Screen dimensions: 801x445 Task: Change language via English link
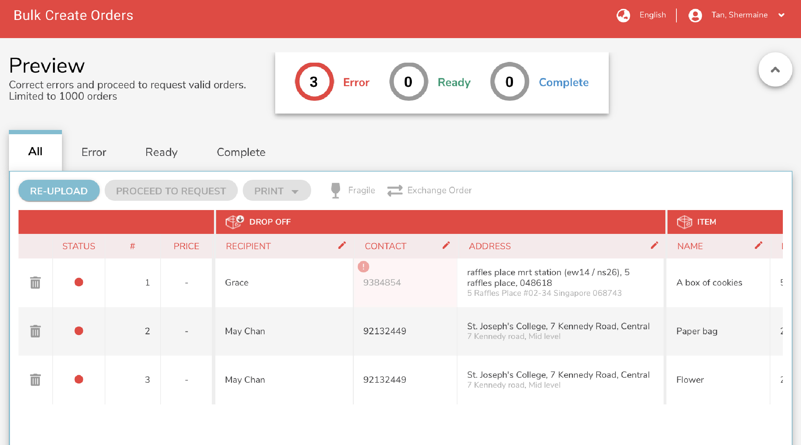tap(653, 15)
